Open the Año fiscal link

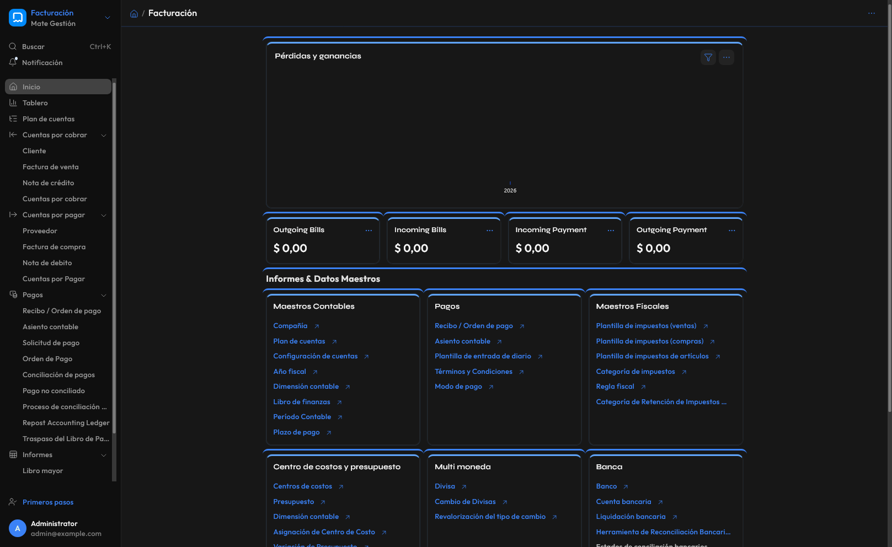(x=290, y=372)
